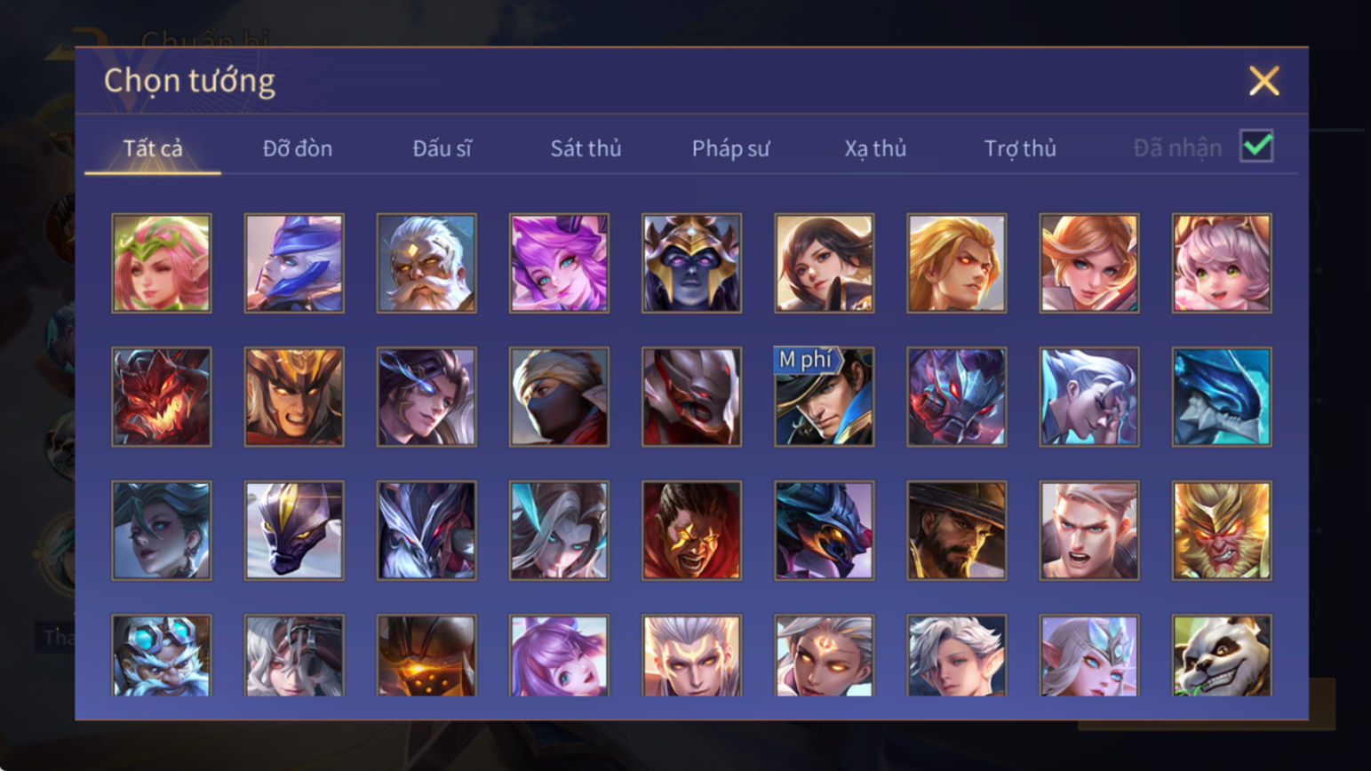Select the golden monkey king hero portrait

coord(1222,530)
